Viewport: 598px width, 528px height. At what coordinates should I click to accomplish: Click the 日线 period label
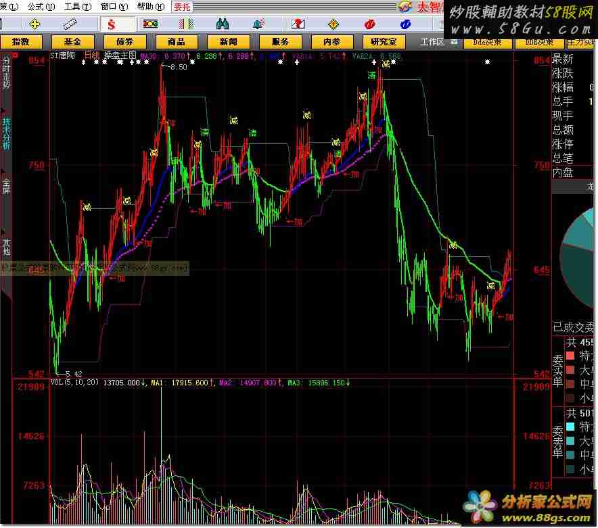pyautogui.click(x=92, y=55)
